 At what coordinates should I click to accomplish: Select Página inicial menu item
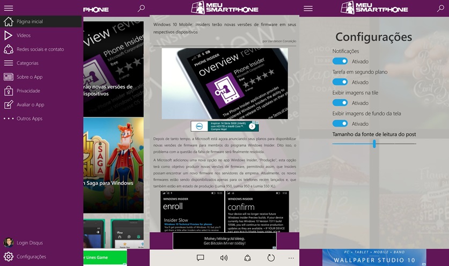[41, 21]
